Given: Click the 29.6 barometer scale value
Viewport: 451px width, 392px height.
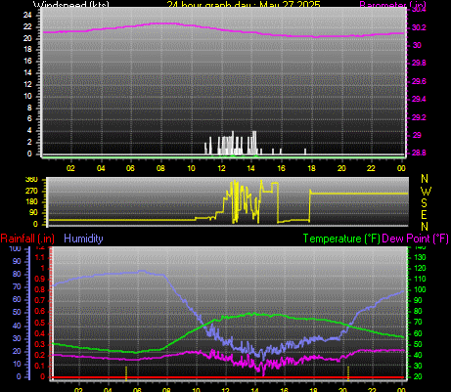Looking at the screenshot, I should tap(419, 81).
